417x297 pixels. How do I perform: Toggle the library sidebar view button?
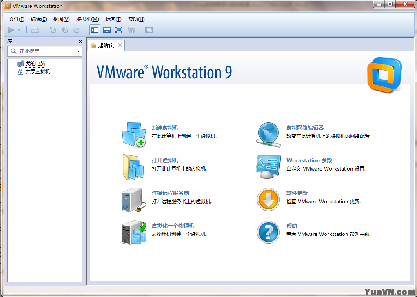tap(95, 30)
